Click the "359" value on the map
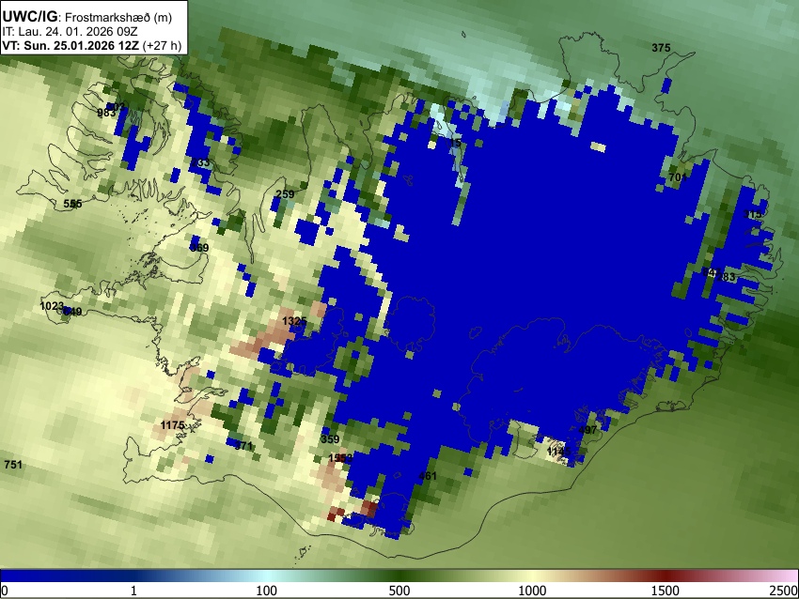The width and height of the screenshot is (799, 599). tap(330, 439)
